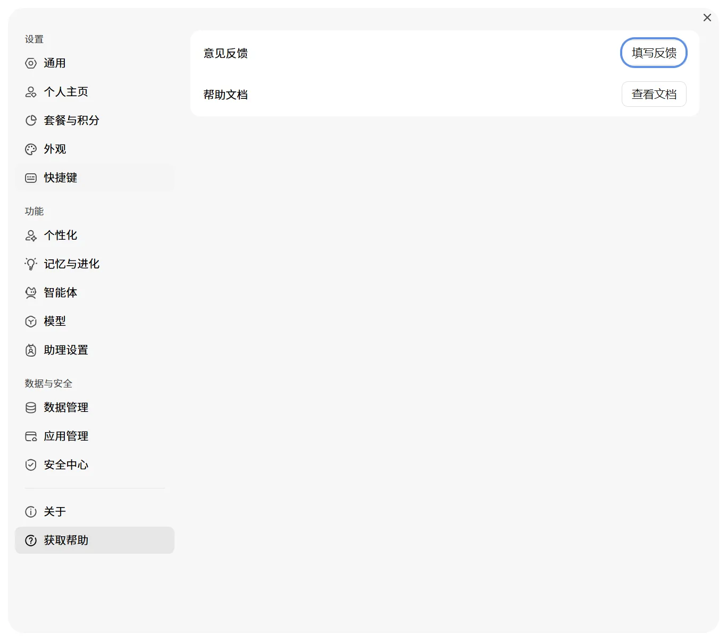This screenshot has height=641, width=727.
Task: Select the 记忆与进化 sidebar entry
Action: click(x=95, y=264)
